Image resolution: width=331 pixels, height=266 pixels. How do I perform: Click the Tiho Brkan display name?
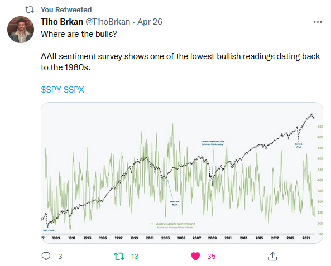(62, 22)
